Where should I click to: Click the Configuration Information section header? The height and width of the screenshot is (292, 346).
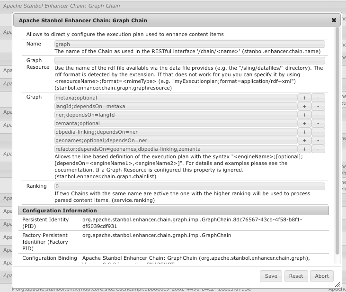coord(173,210)
